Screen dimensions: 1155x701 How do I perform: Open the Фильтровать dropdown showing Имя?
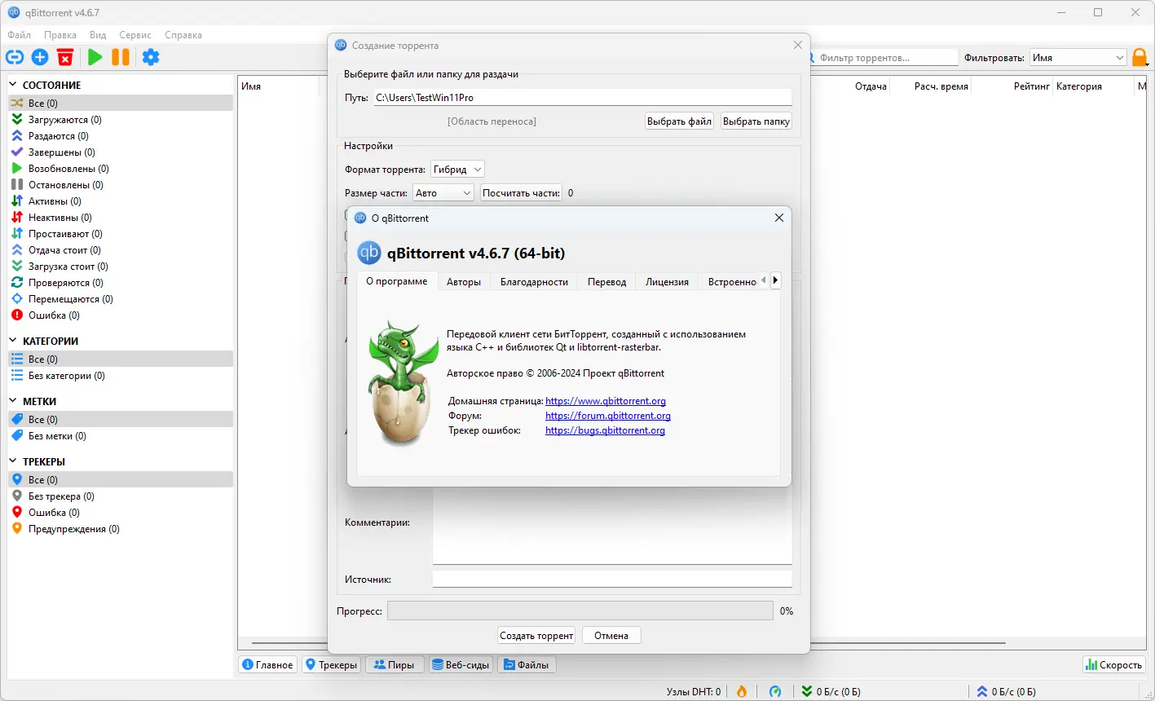pyautogui.click(x=1078, y=58)
